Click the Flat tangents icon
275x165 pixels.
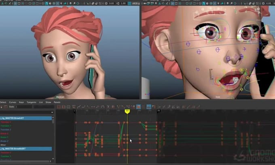[x=93, y=107]
